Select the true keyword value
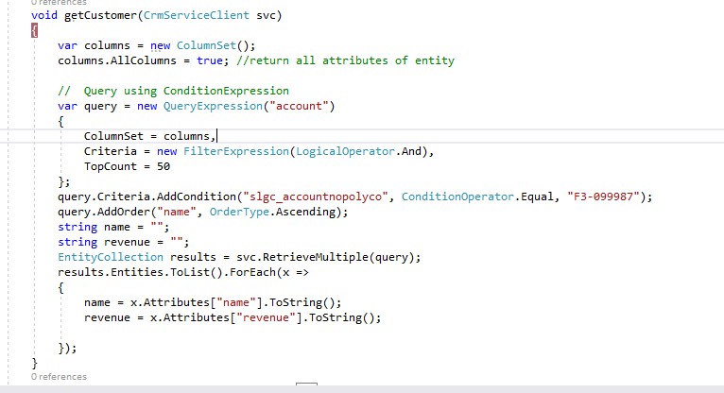This screenshot has width=724, height=393. [210, 60]
